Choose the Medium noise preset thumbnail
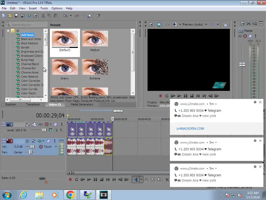Screen dimensions: 266x200 [x=95, y=39]
